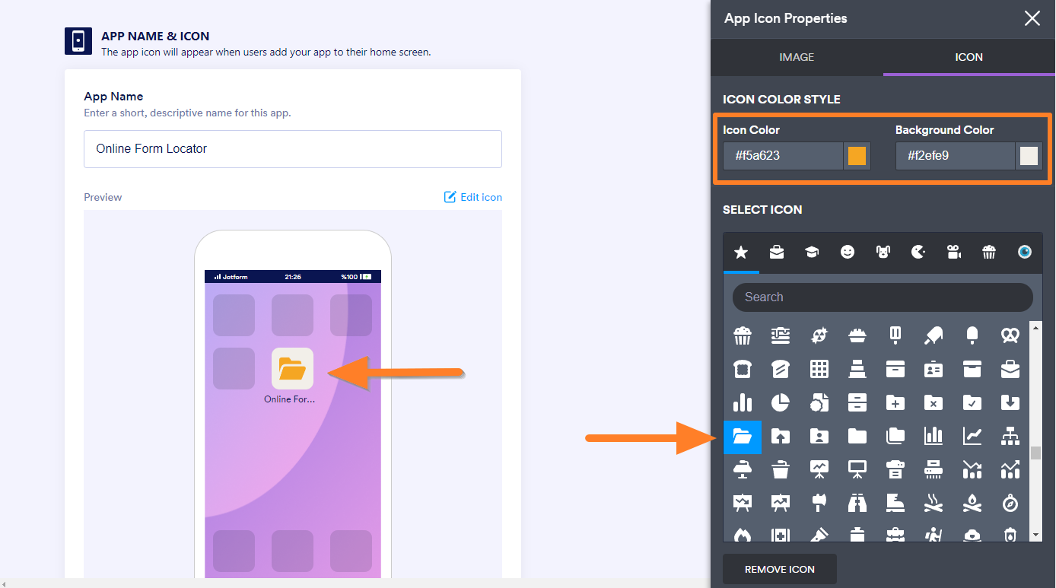The image size is (1056, 588).
Task: Switch to the IMAGE tab
Action: coord(797,57)
